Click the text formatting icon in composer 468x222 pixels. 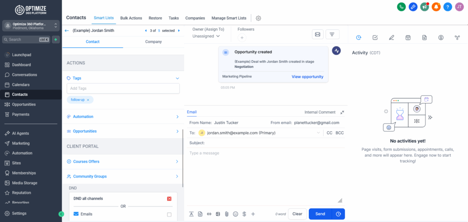point(191,214)
